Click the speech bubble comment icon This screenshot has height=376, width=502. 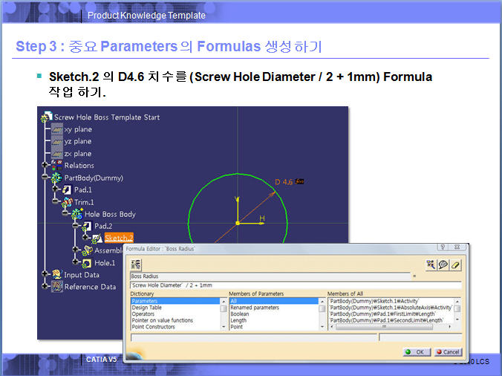(443, 265)
